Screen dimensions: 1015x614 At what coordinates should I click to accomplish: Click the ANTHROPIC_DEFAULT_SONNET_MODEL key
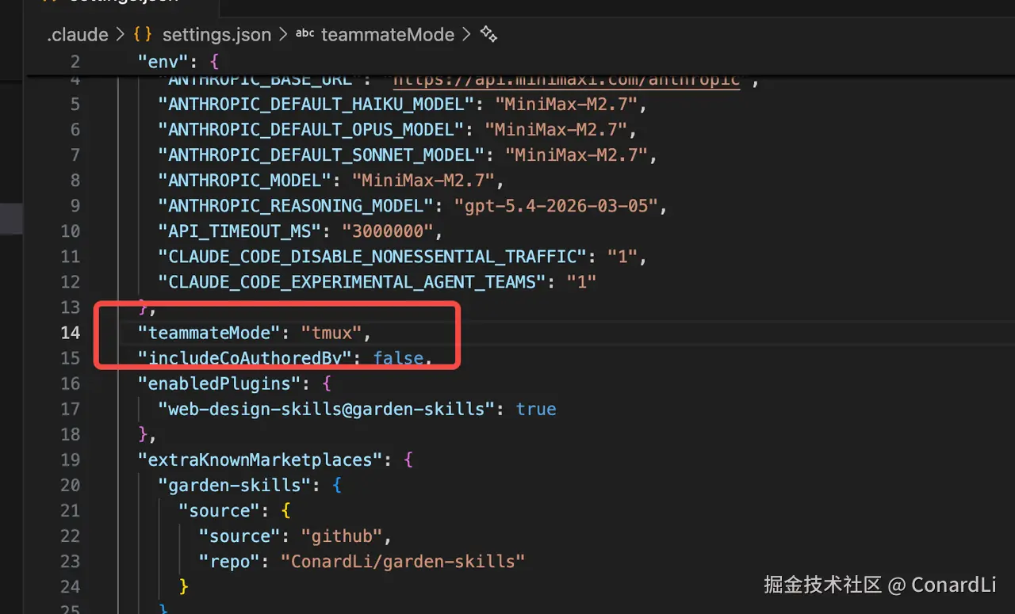tap(321, 155)
